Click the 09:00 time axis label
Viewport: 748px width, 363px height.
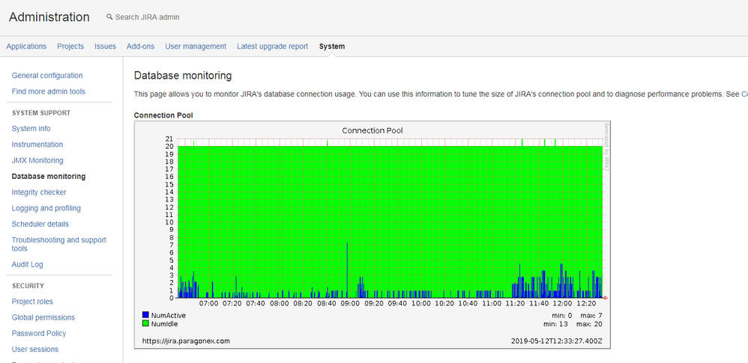pos(350,303)
